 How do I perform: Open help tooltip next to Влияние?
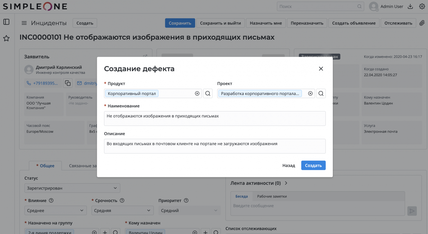(51, 200)
